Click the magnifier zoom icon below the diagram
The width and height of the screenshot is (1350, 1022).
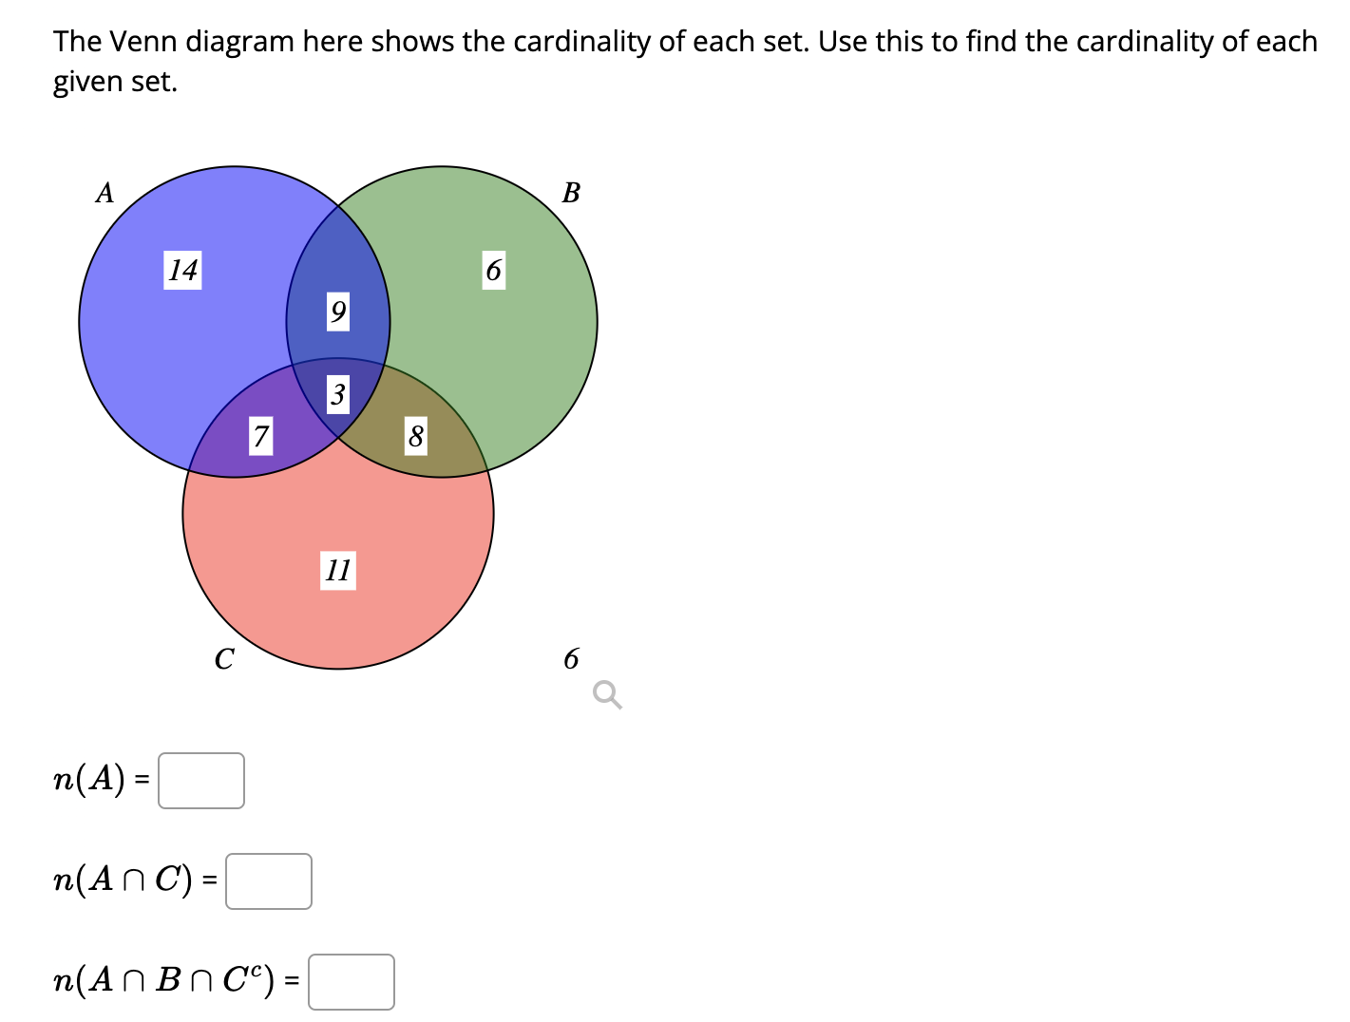tap(606, 695)
